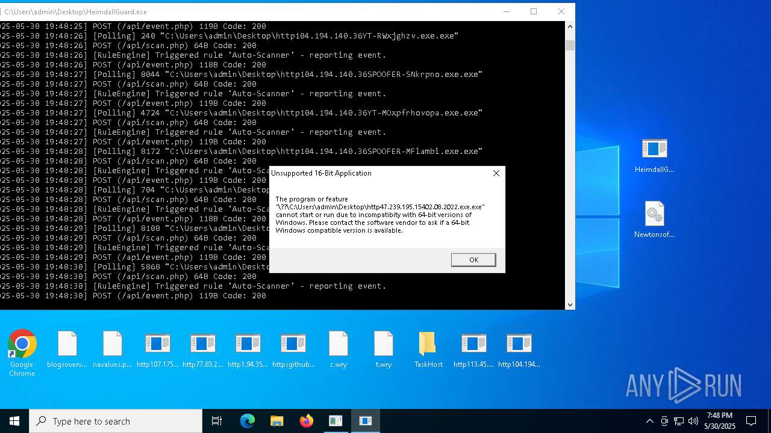Select the HeimdallG... desktop icon
The height and width of the screenshot is (433, 771).
pyautogui.click(x=654, y=155)
